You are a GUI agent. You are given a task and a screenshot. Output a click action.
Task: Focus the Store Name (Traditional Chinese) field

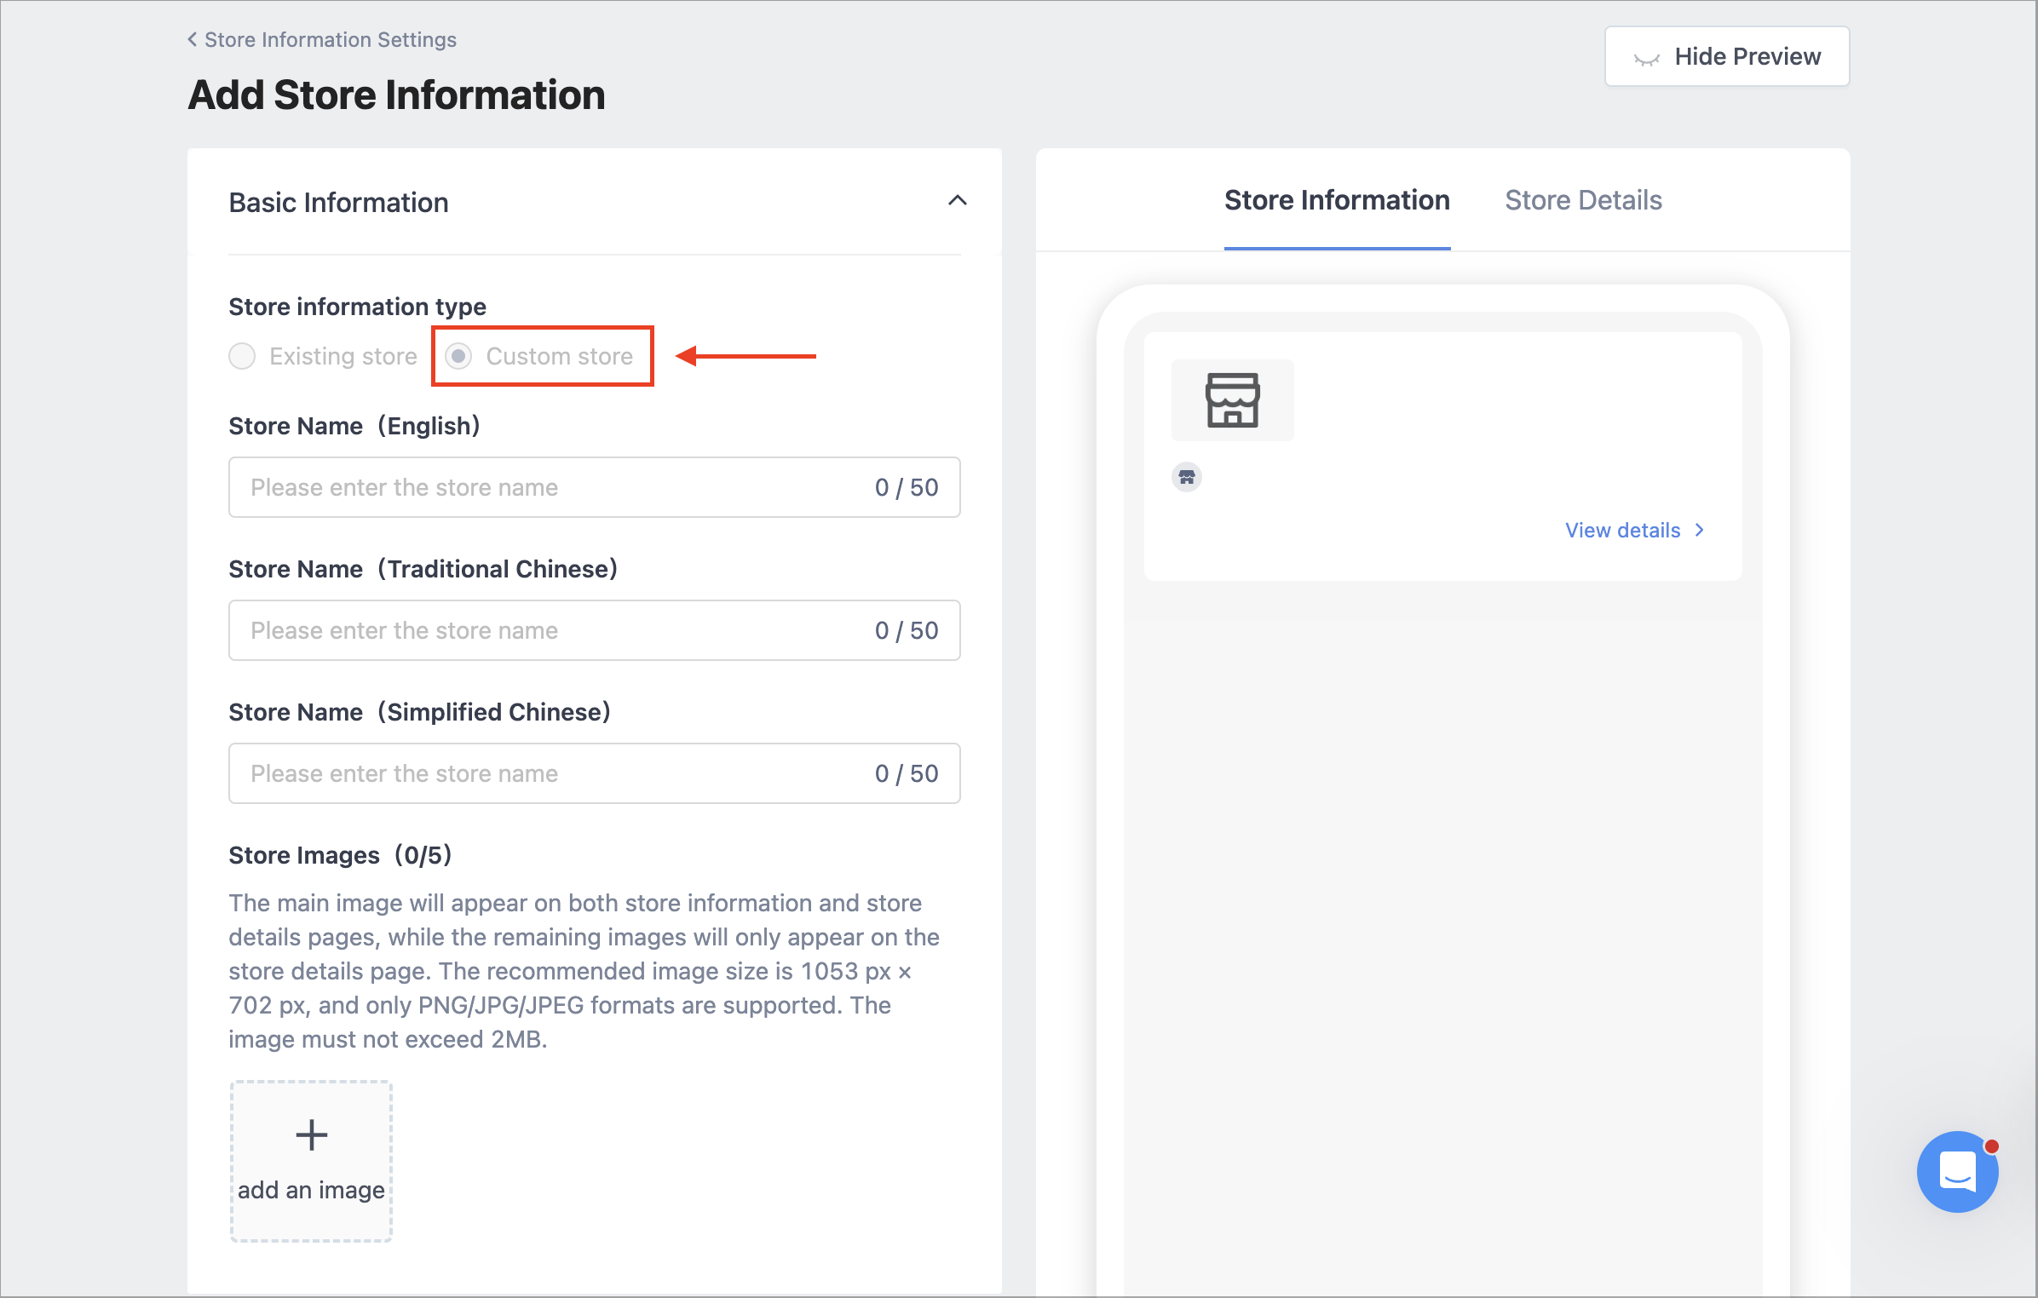(x=595, y=630)
